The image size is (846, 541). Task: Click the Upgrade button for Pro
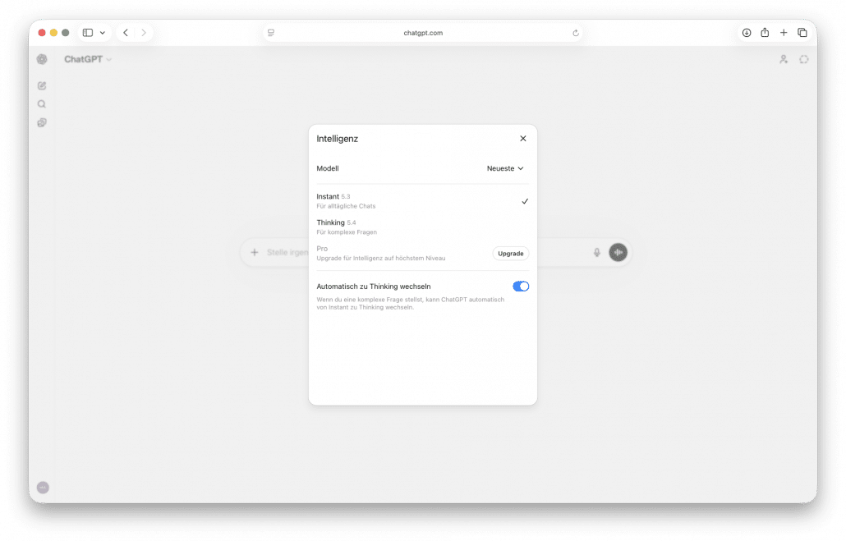[x=511, y=254]
